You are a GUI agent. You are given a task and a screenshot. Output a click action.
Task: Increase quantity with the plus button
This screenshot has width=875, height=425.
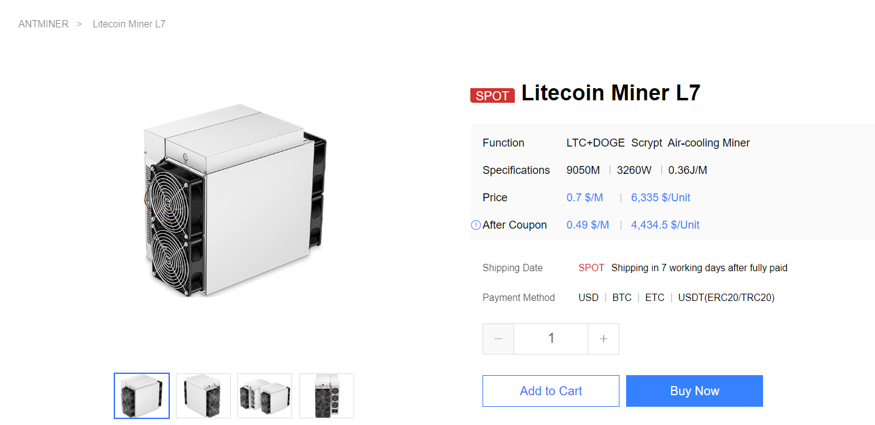604,339
